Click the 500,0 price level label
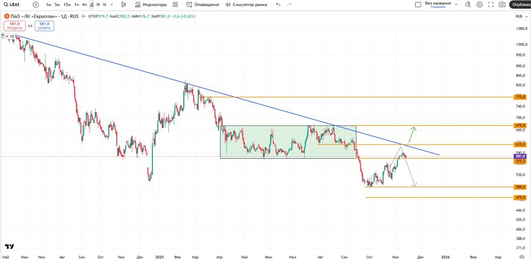The height and width of the screenshot is (259, 531). [x=520, y=187]
